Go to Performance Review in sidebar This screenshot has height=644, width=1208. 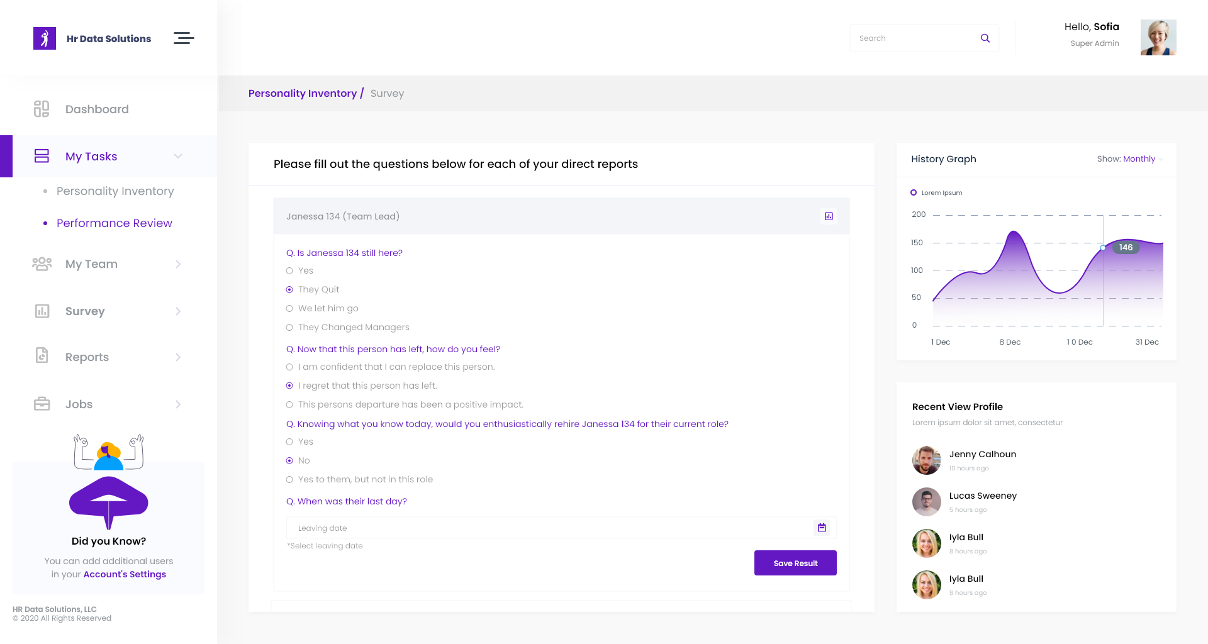pyautogui.click(x=115, y=223)
